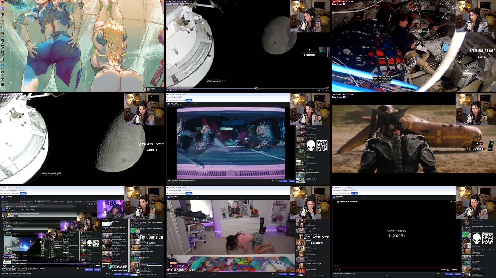The width and height of the screenshot is (496, 278).
Task: Expand the Bookmarks folder on the bookmarks bar
Action: click(x=8, y=206)
